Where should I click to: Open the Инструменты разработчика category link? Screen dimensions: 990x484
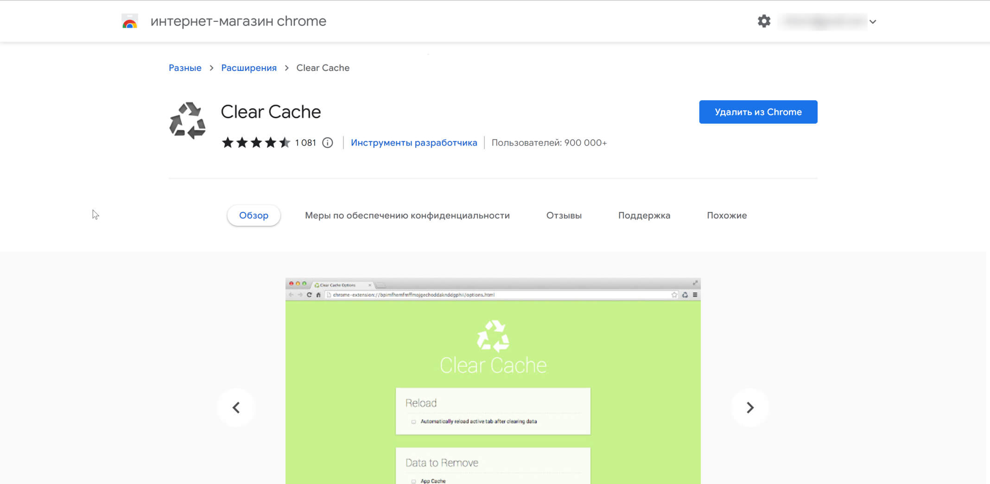[x=414, y=143]
